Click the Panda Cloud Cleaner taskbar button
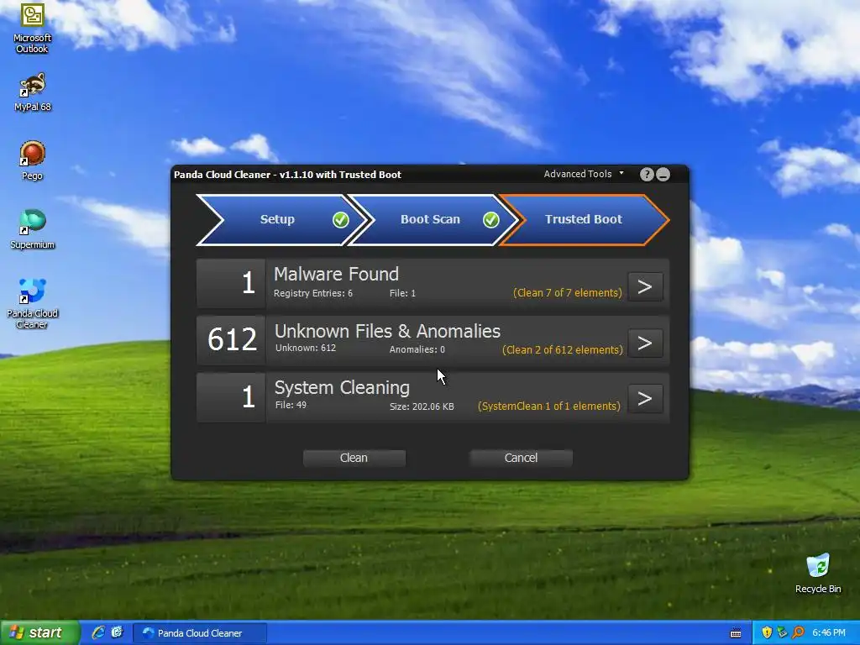Viewport: 860px width, 645px height. tap(200, 633)
